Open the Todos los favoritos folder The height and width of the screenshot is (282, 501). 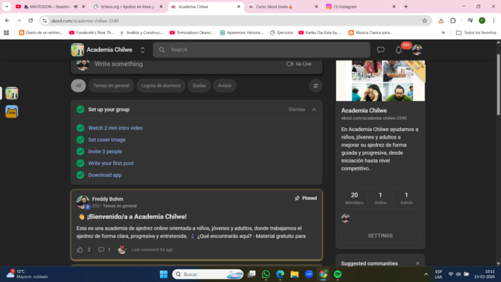[x=476, y=33]
